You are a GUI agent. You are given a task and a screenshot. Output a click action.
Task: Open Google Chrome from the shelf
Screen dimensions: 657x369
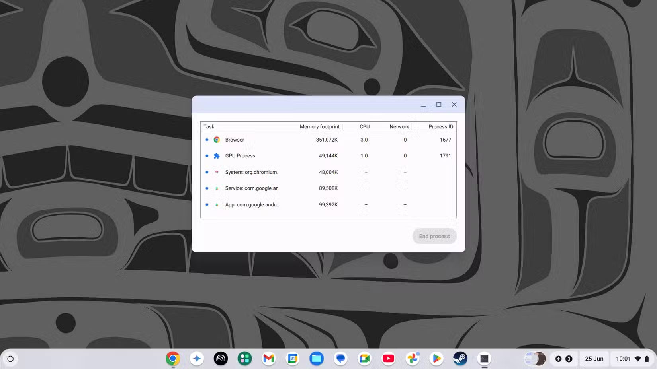(173, 359)
